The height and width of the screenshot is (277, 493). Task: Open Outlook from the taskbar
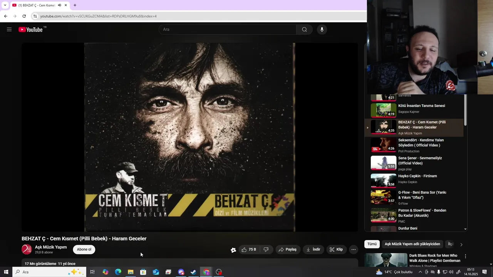(x=156, y=272)
